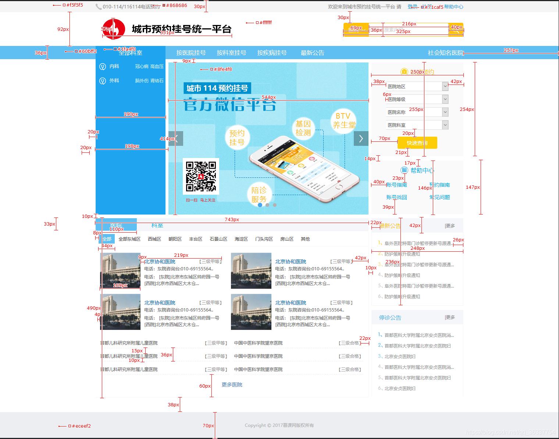Click 更多 in 停诊公告 panel

[x=450, y=317]
